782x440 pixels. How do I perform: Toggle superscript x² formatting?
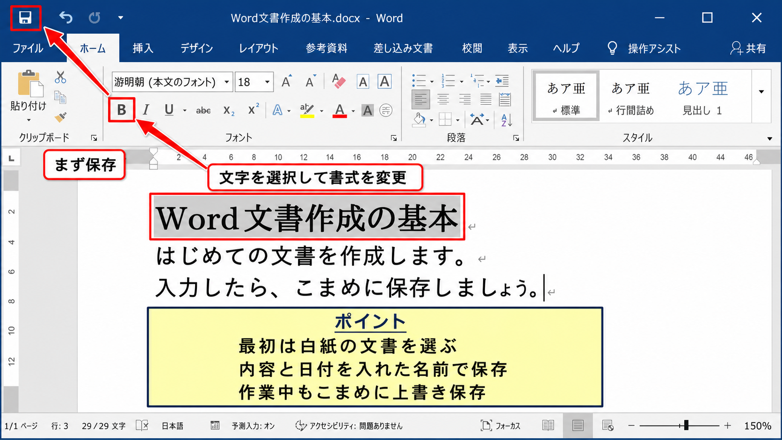253,109
